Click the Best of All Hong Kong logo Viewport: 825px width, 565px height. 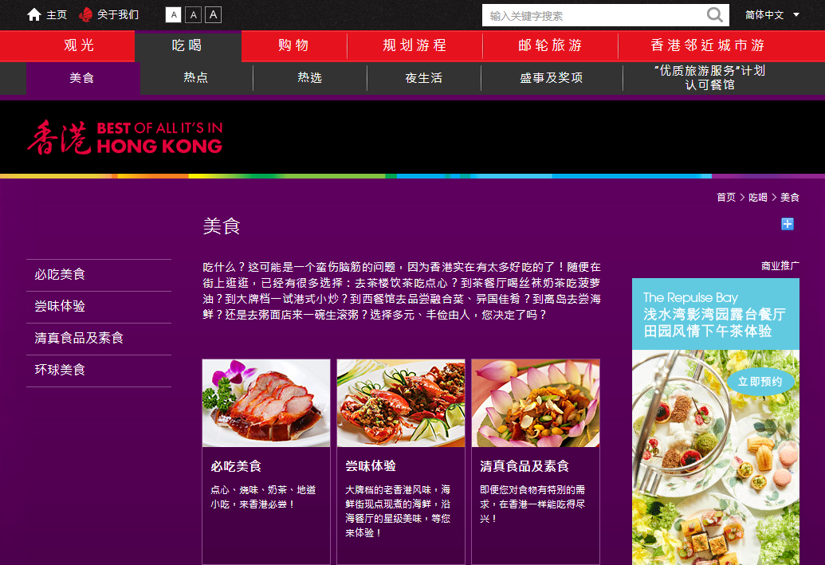pos(124,137)
